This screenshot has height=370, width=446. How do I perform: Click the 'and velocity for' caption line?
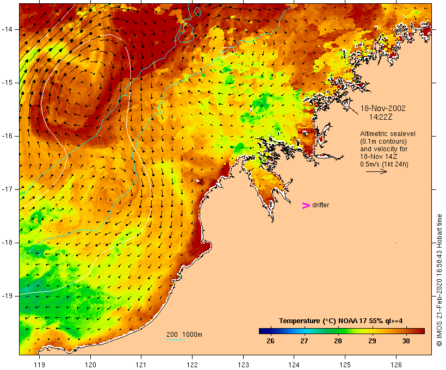coord(383,149)
